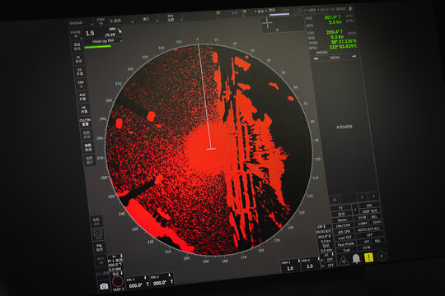Viewport: 445px width, 296px height.
Task: Click the CPA/TCPA row label
Action: click(x=344, y=226)
